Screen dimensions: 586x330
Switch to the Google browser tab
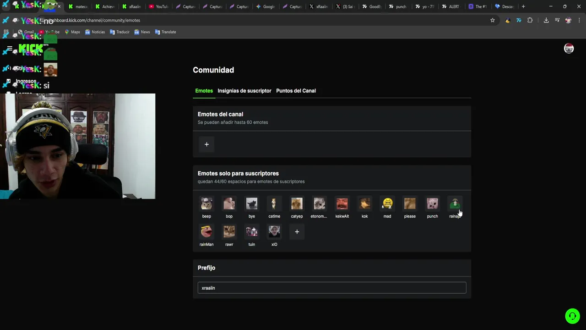[266, 6]
